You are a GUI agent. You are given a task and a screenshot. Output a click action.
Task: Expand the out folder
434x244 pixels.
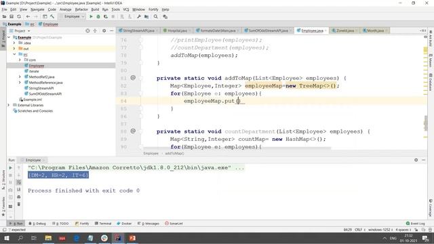coord(14,48)
